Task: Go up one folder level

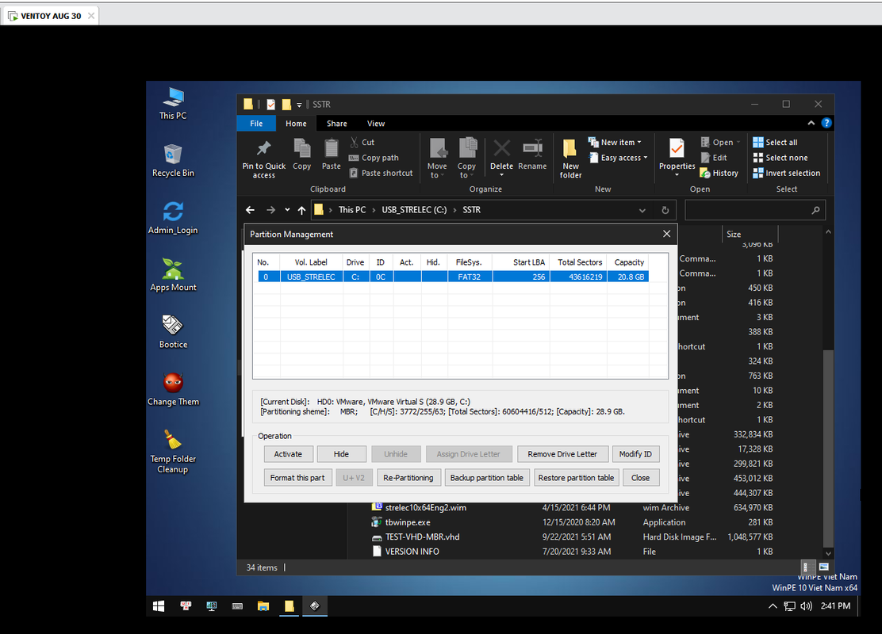Action: [x=301, y=210]
